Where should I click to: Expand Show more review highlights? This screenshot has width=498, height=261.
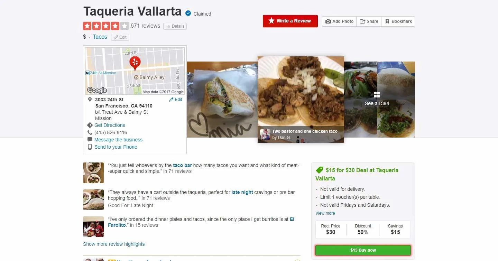(x=114, y=244)
